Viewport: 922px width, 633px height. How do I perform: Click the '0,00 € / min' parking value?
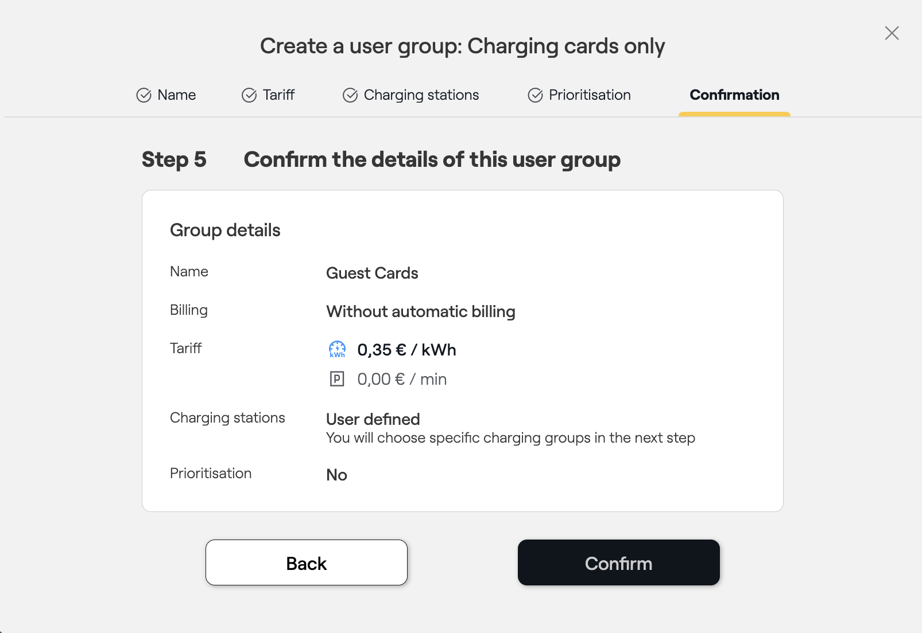click(x=402, y=379)
